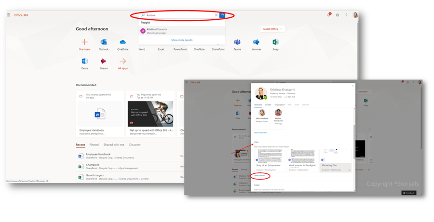The width and height of the screenshot is (434, 222).
Task: Click Show more results link
Action: click(x=182, y=40)
